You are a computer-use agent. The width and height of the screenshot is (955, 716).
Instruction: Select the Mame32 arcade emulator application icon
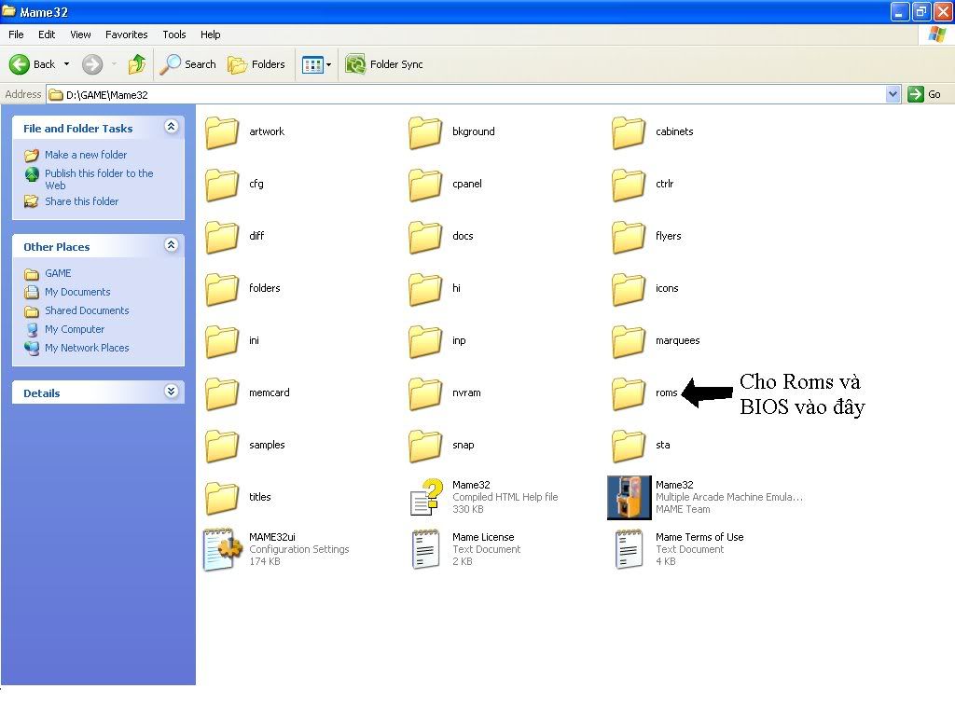click(x=630, y=498)
